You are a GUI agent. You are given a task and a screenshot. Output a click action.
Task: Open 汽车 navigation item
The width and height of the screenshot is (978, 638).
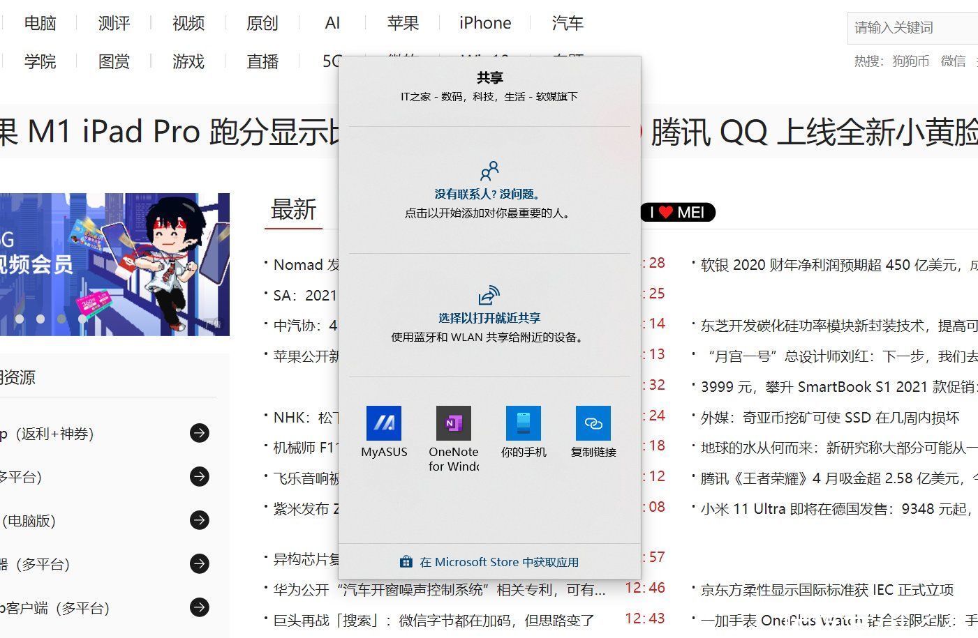coord(568,23)
